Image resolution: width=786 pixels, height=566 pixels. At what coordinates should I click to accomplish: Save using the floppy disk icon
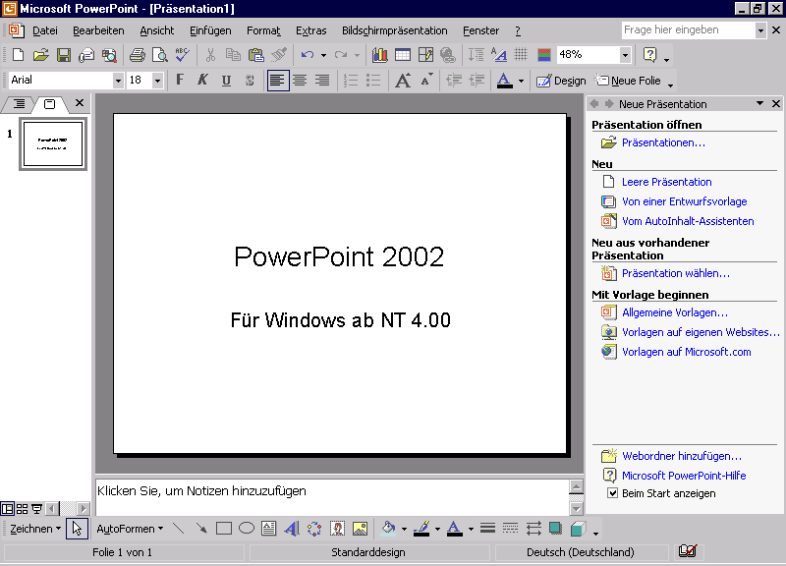64,55
